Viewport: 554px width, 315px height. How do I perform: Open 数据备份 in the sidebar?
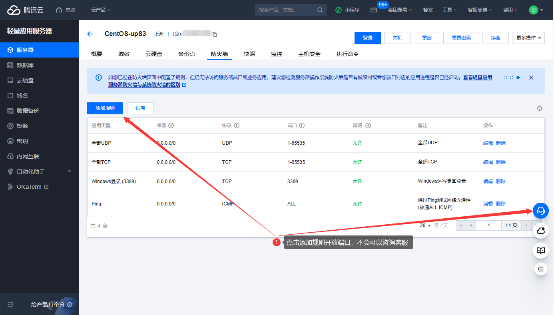[x=40, y=111]
